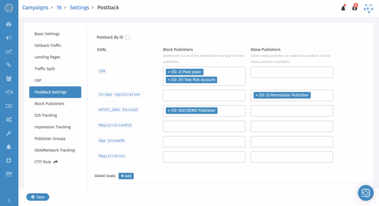Image resolution: width=379 pixels, height=206 pixels.
Task: Open Registration Allow Publishers selector
Action: click(x=292, y=157)
